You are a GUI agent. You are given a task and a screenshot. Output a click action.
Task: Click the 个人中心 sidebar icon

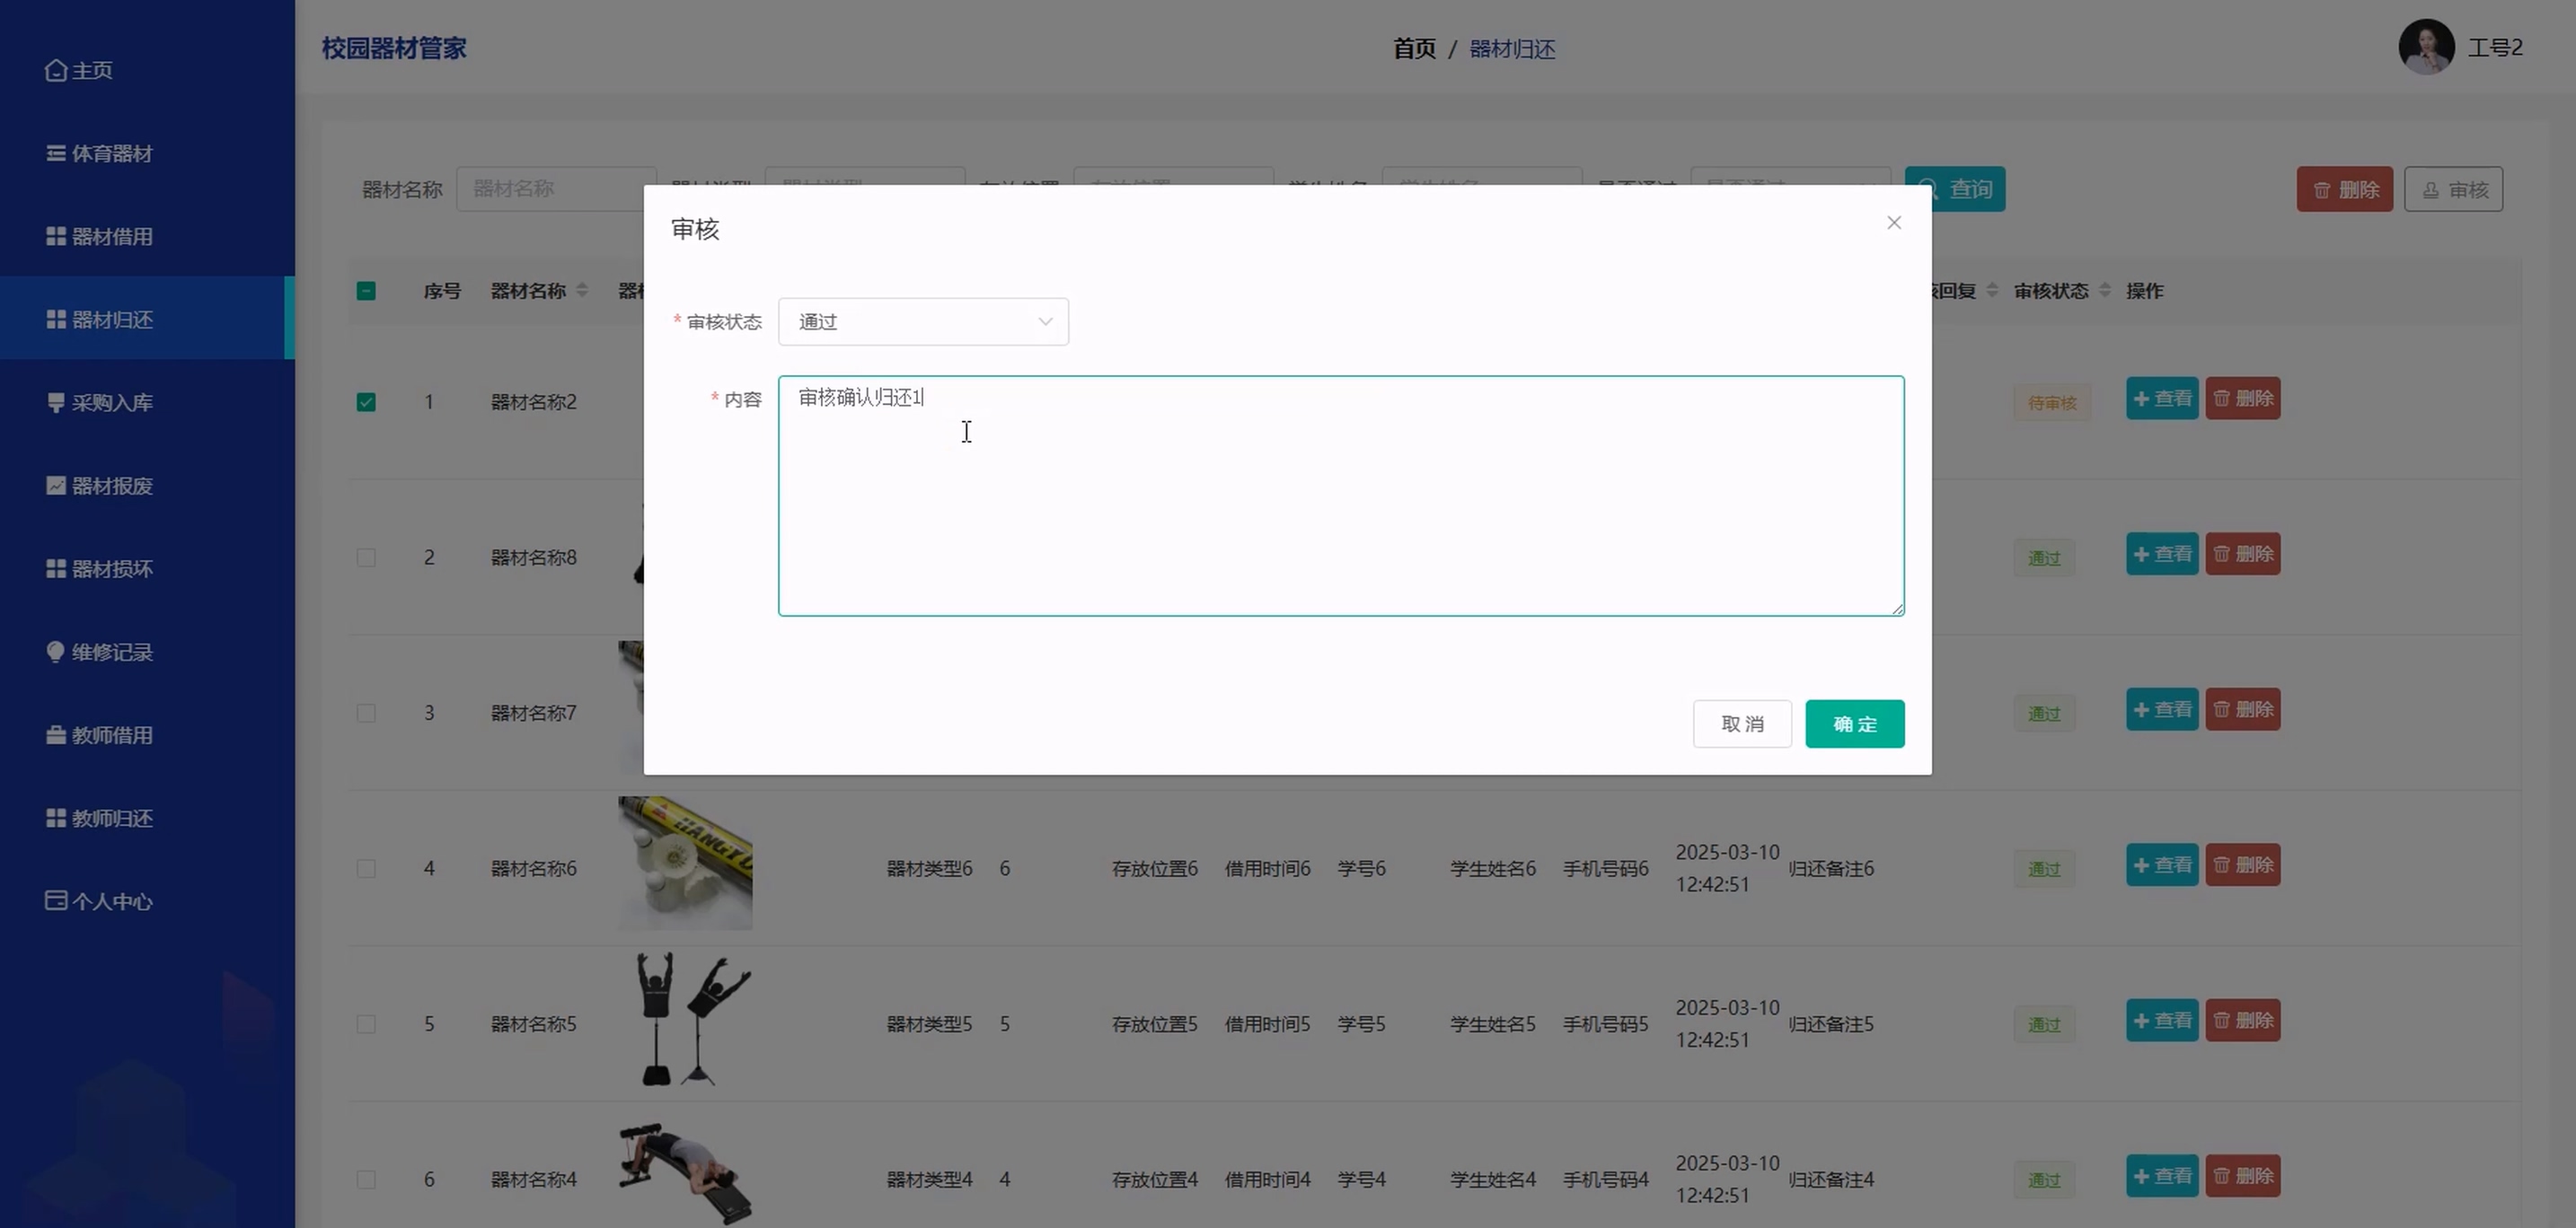point(56,901)
